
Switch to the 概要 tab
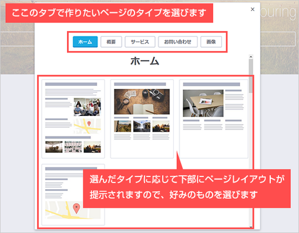tap(111, 42)
